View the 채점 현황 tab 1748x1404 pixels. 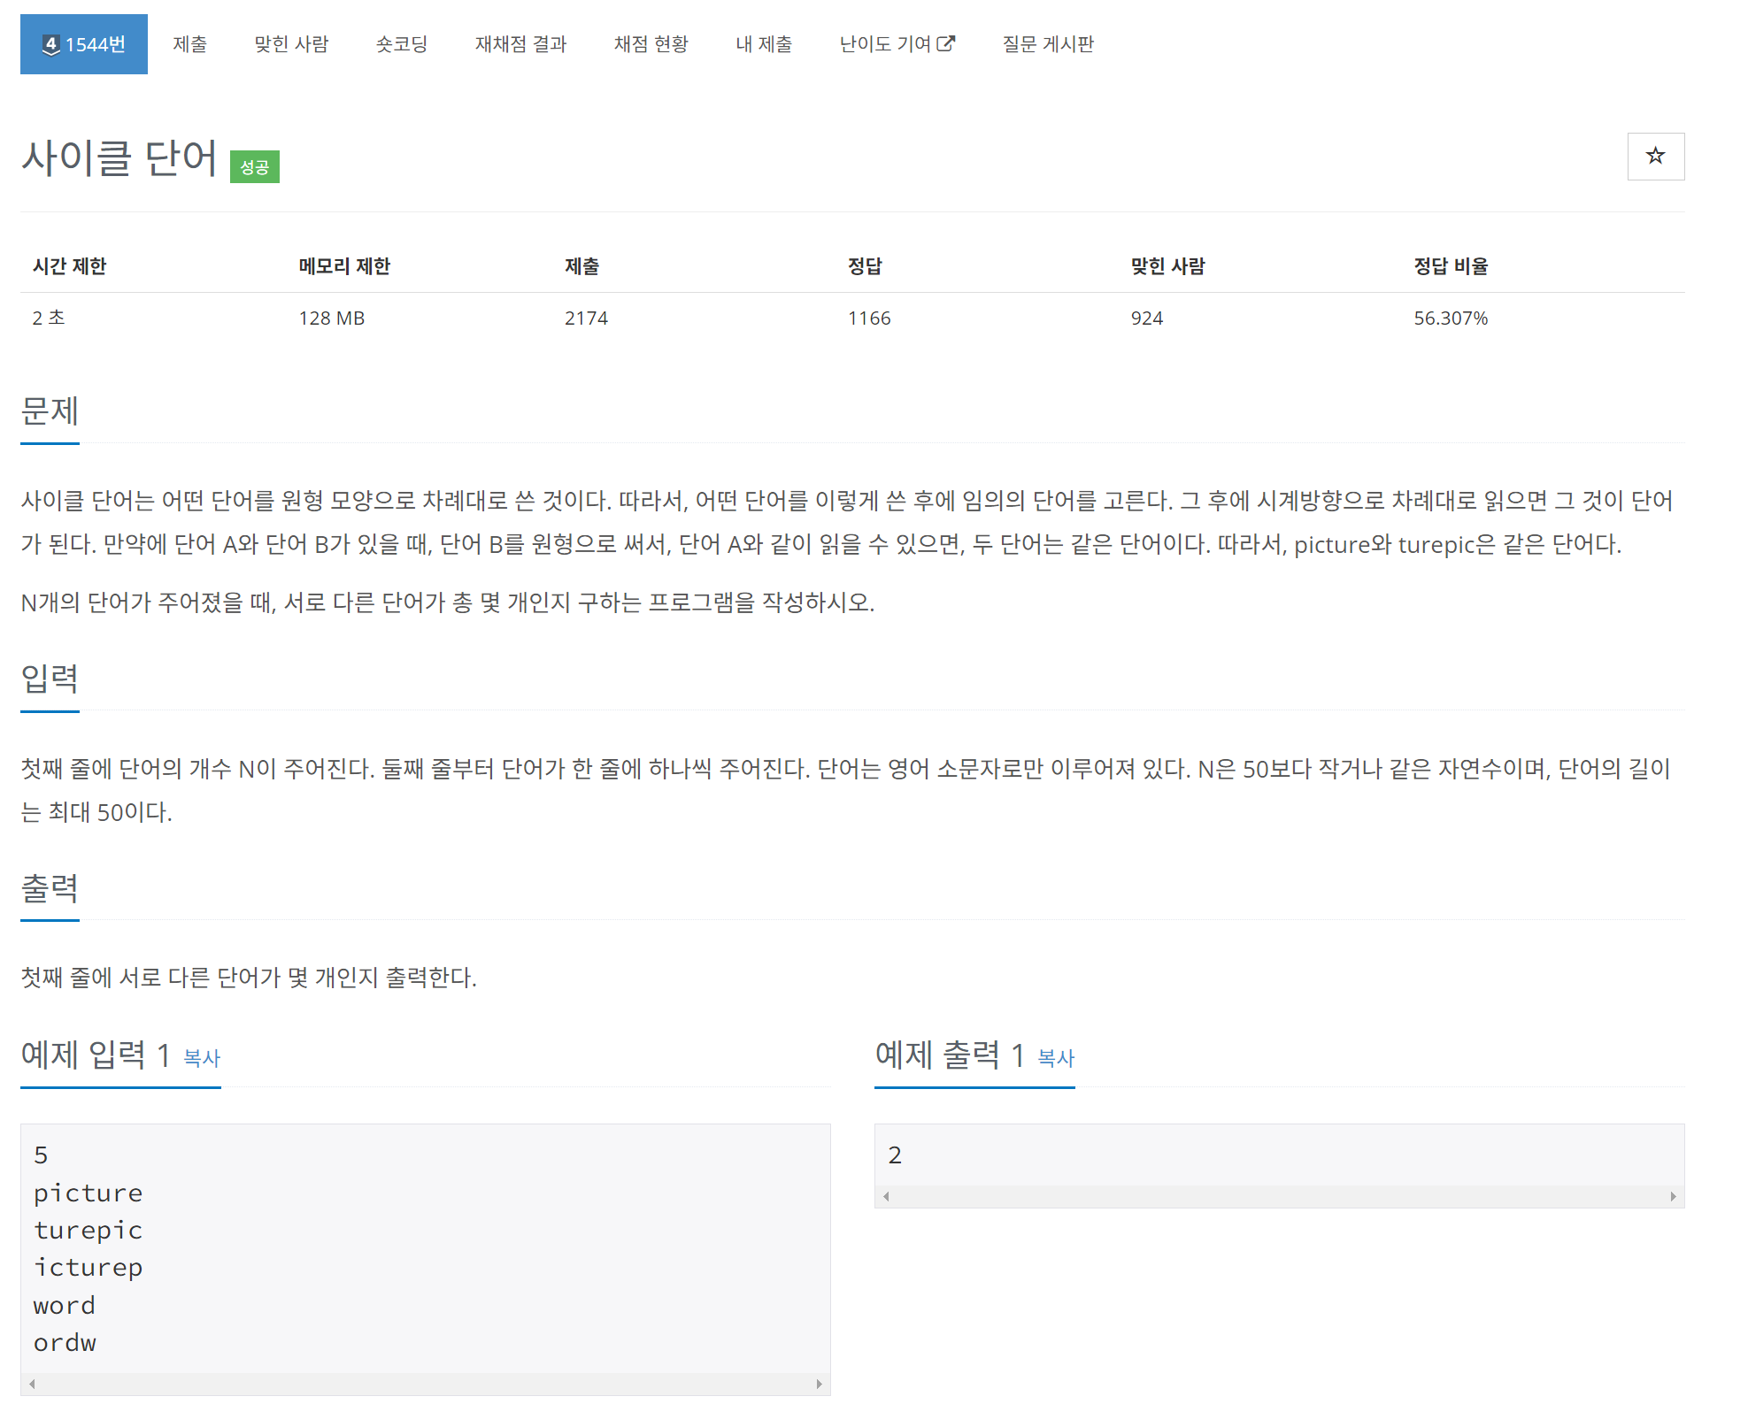[x=651, y=44]
